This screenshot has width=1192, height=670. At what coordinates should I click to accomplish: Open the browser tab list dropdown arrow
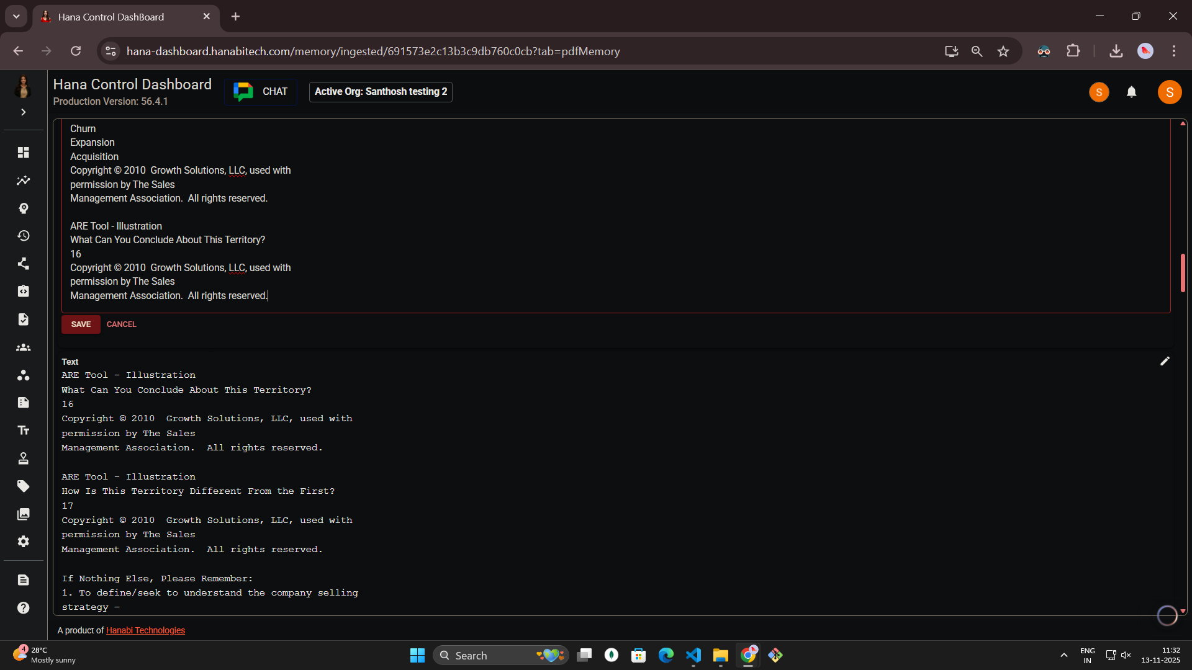click(16, 17)
